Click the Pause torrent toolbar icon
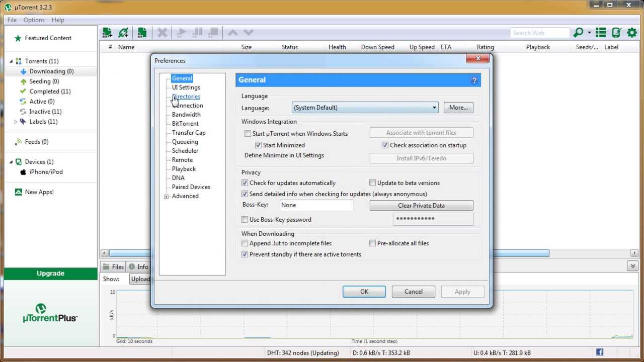644x362 pixels. (197, 33)
